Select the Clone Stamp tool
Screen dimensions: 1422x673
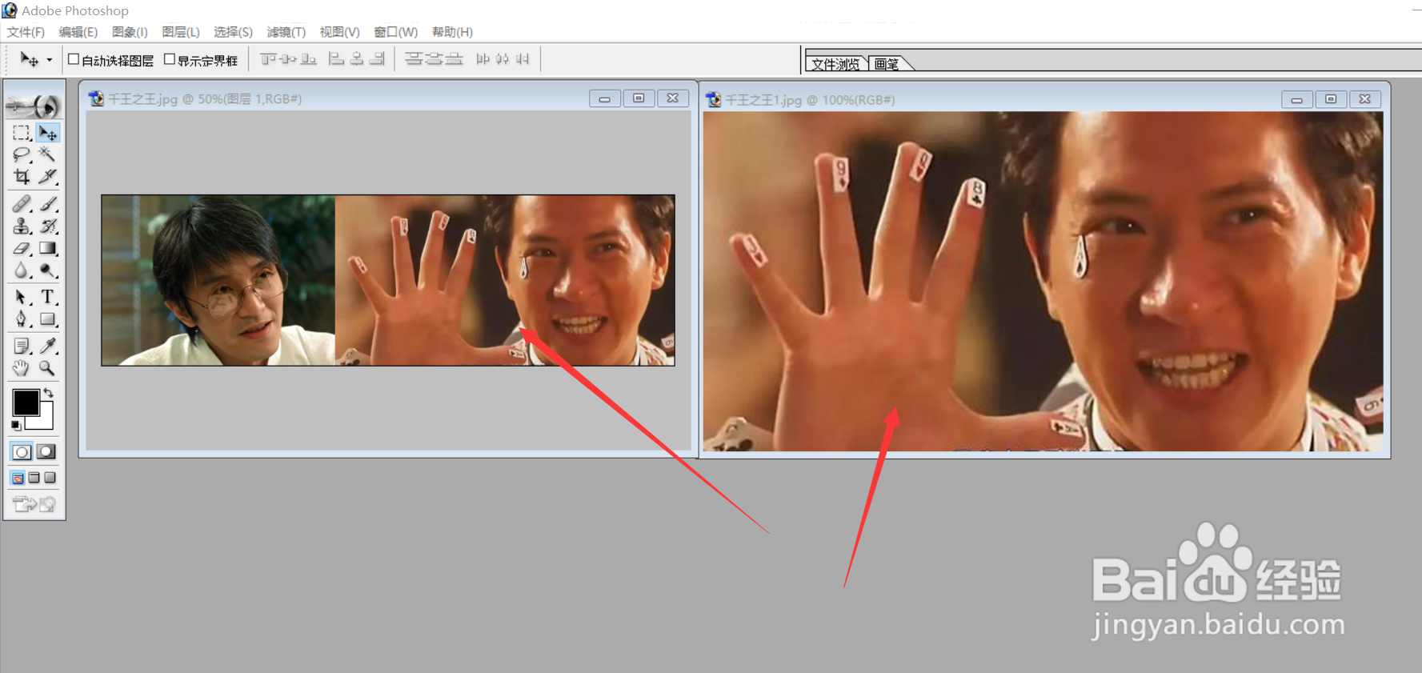(22, 226)
